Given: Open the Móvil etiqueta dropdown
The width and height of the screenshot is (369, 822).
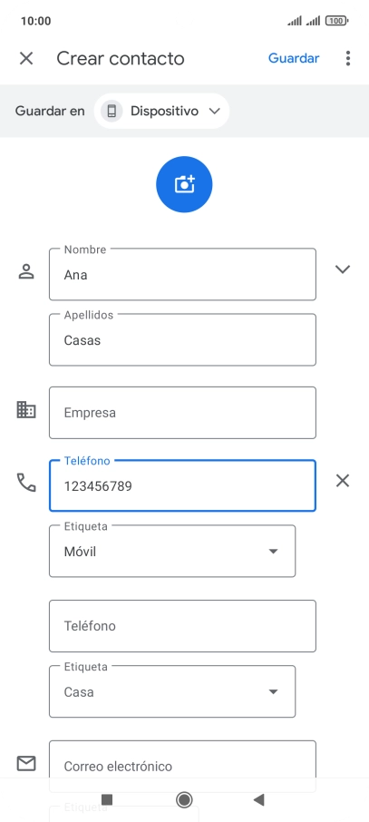Looking at the screenshot, I should click(172, 551).
